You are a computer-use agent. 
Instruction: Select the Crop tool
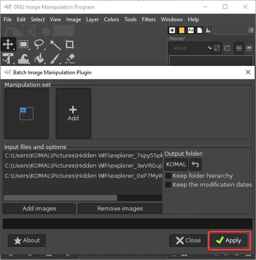(70, 44)
